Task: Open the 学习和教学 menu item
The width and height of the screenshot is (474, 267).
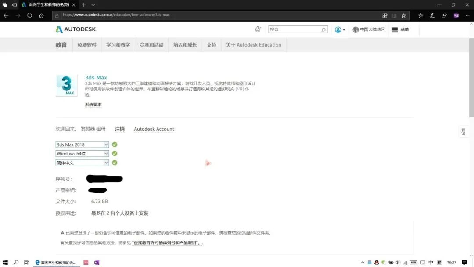Action: (118, 45)
